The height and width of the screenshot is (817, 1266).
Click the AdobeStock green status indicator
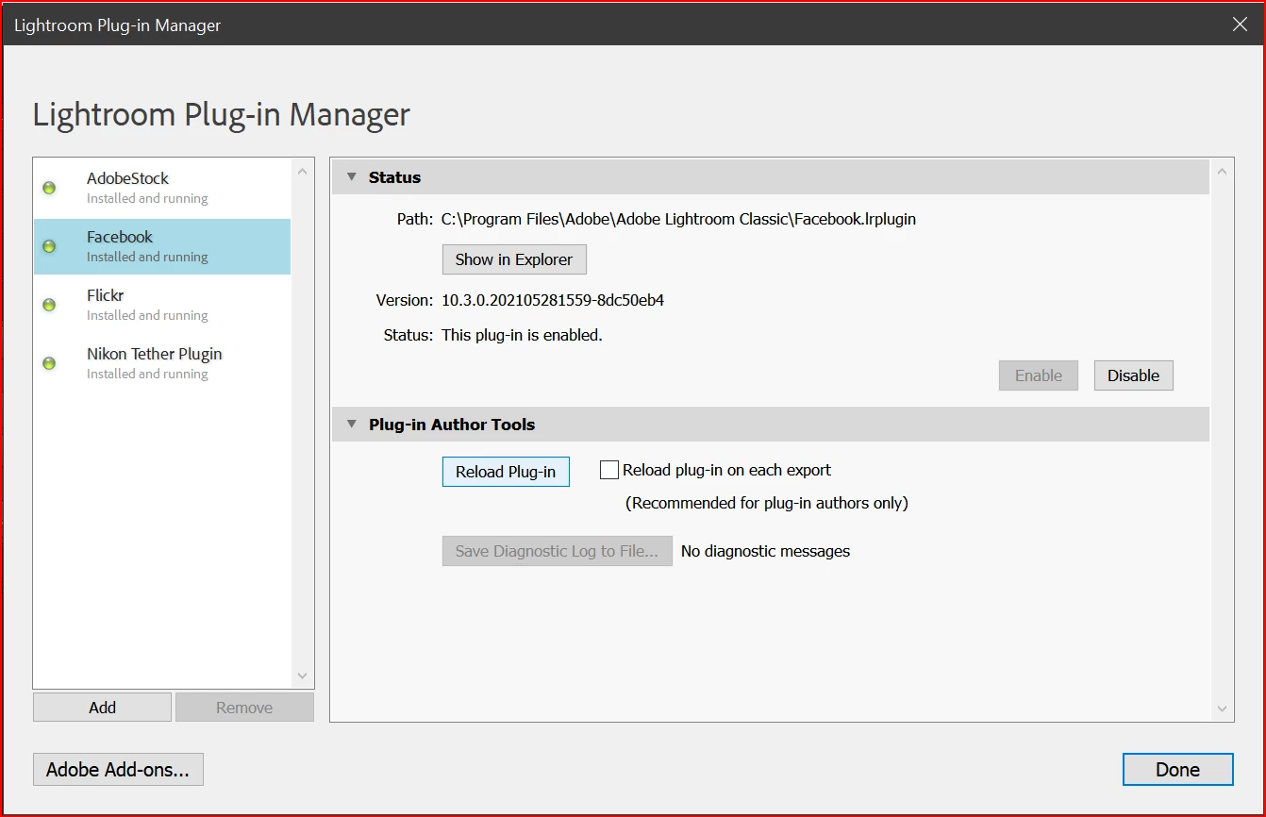point(49,188)
